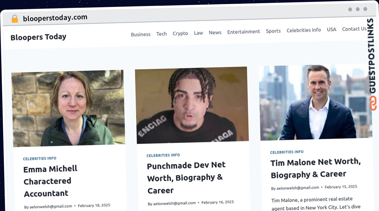The width and height of the screenshot is (379, 211).
Task: Click the February 15, 2025 date
Action: (x=341, y=187)
